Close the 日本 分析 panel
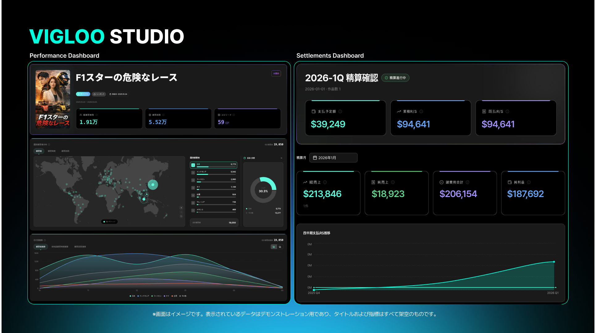 (281, 158)
